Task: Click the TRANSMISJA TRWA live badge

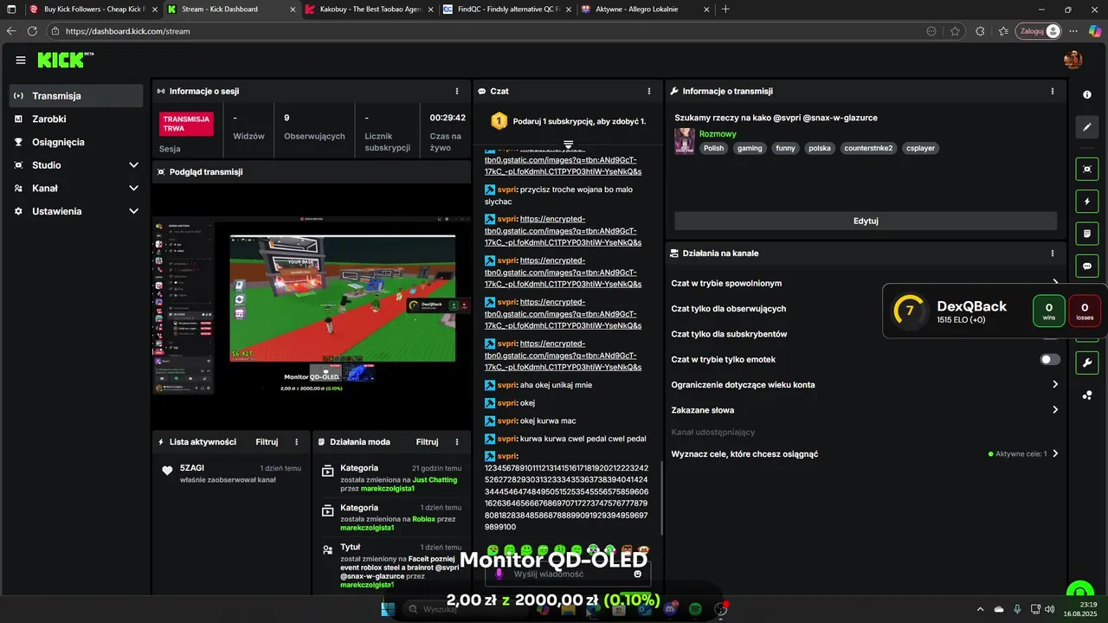Action: click(186, 123)
